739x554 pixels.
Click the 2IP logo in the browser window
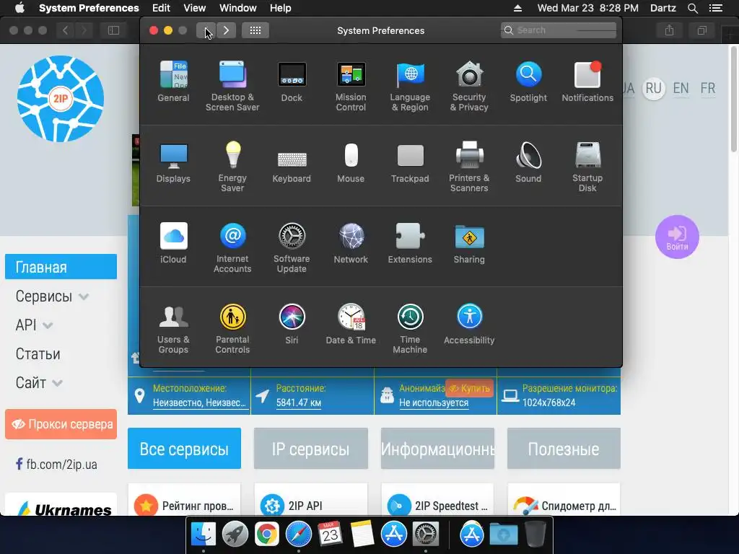[61, 98]
